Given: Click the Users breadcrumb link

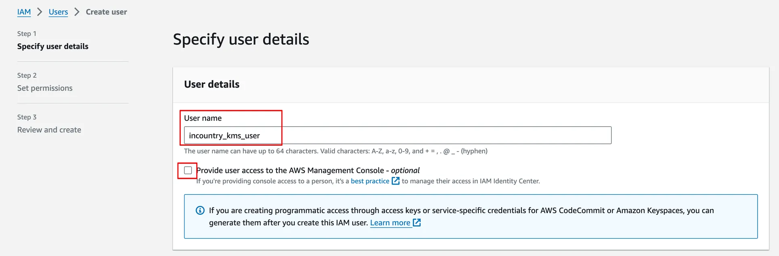Looking at the screenshot, I should [x=58, y=12].
